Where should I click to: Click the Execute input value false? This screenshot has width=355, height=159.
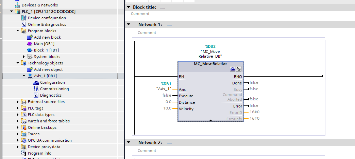167,96
